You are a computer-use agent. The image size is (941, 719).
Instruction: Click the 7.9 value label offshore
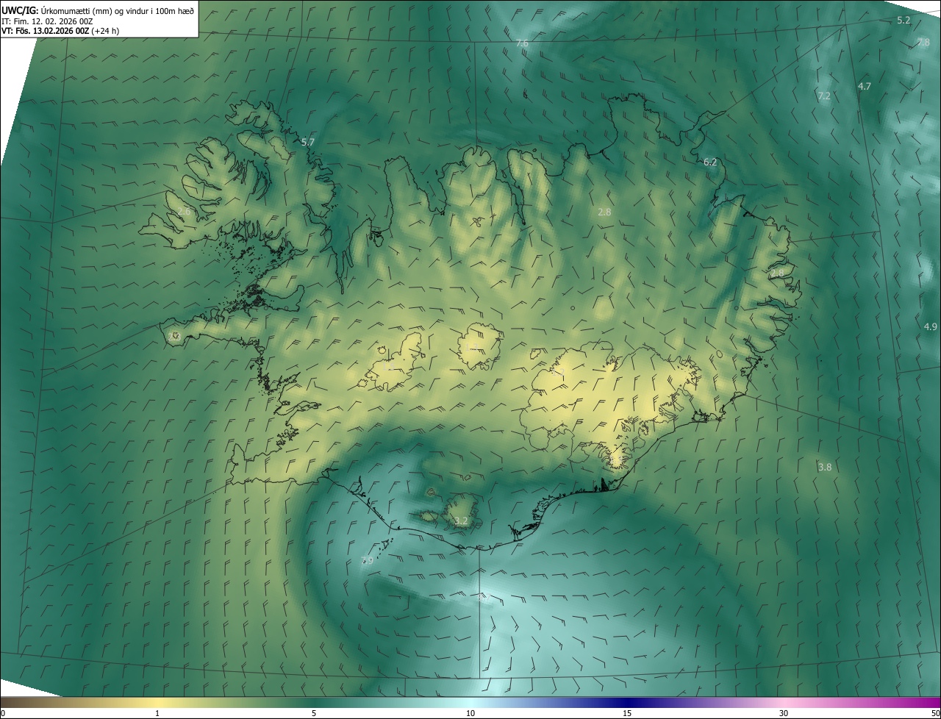[x=368, y=561]
